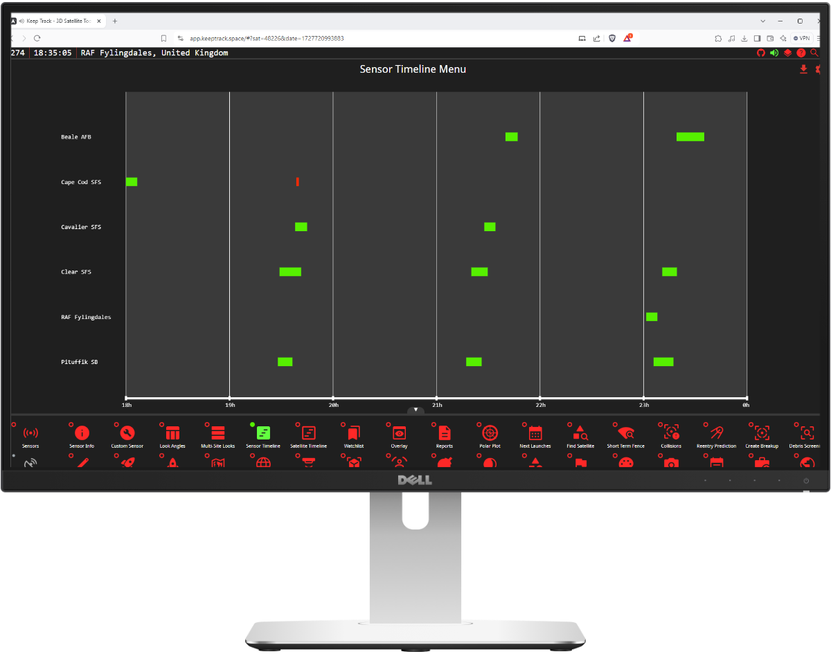This screenshot has height=654, width=831.
Task: Click the browser address bar URL
Action: (x=267, y=38)
